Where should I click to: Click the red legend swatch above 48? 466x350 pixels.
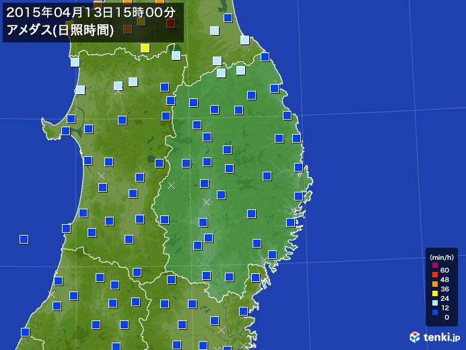point(435,275)
